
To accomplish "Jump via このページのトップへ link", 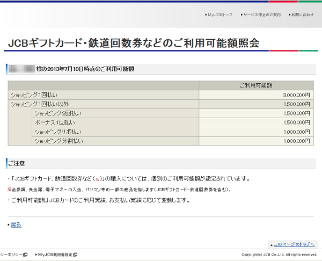I will coord(294,244).
